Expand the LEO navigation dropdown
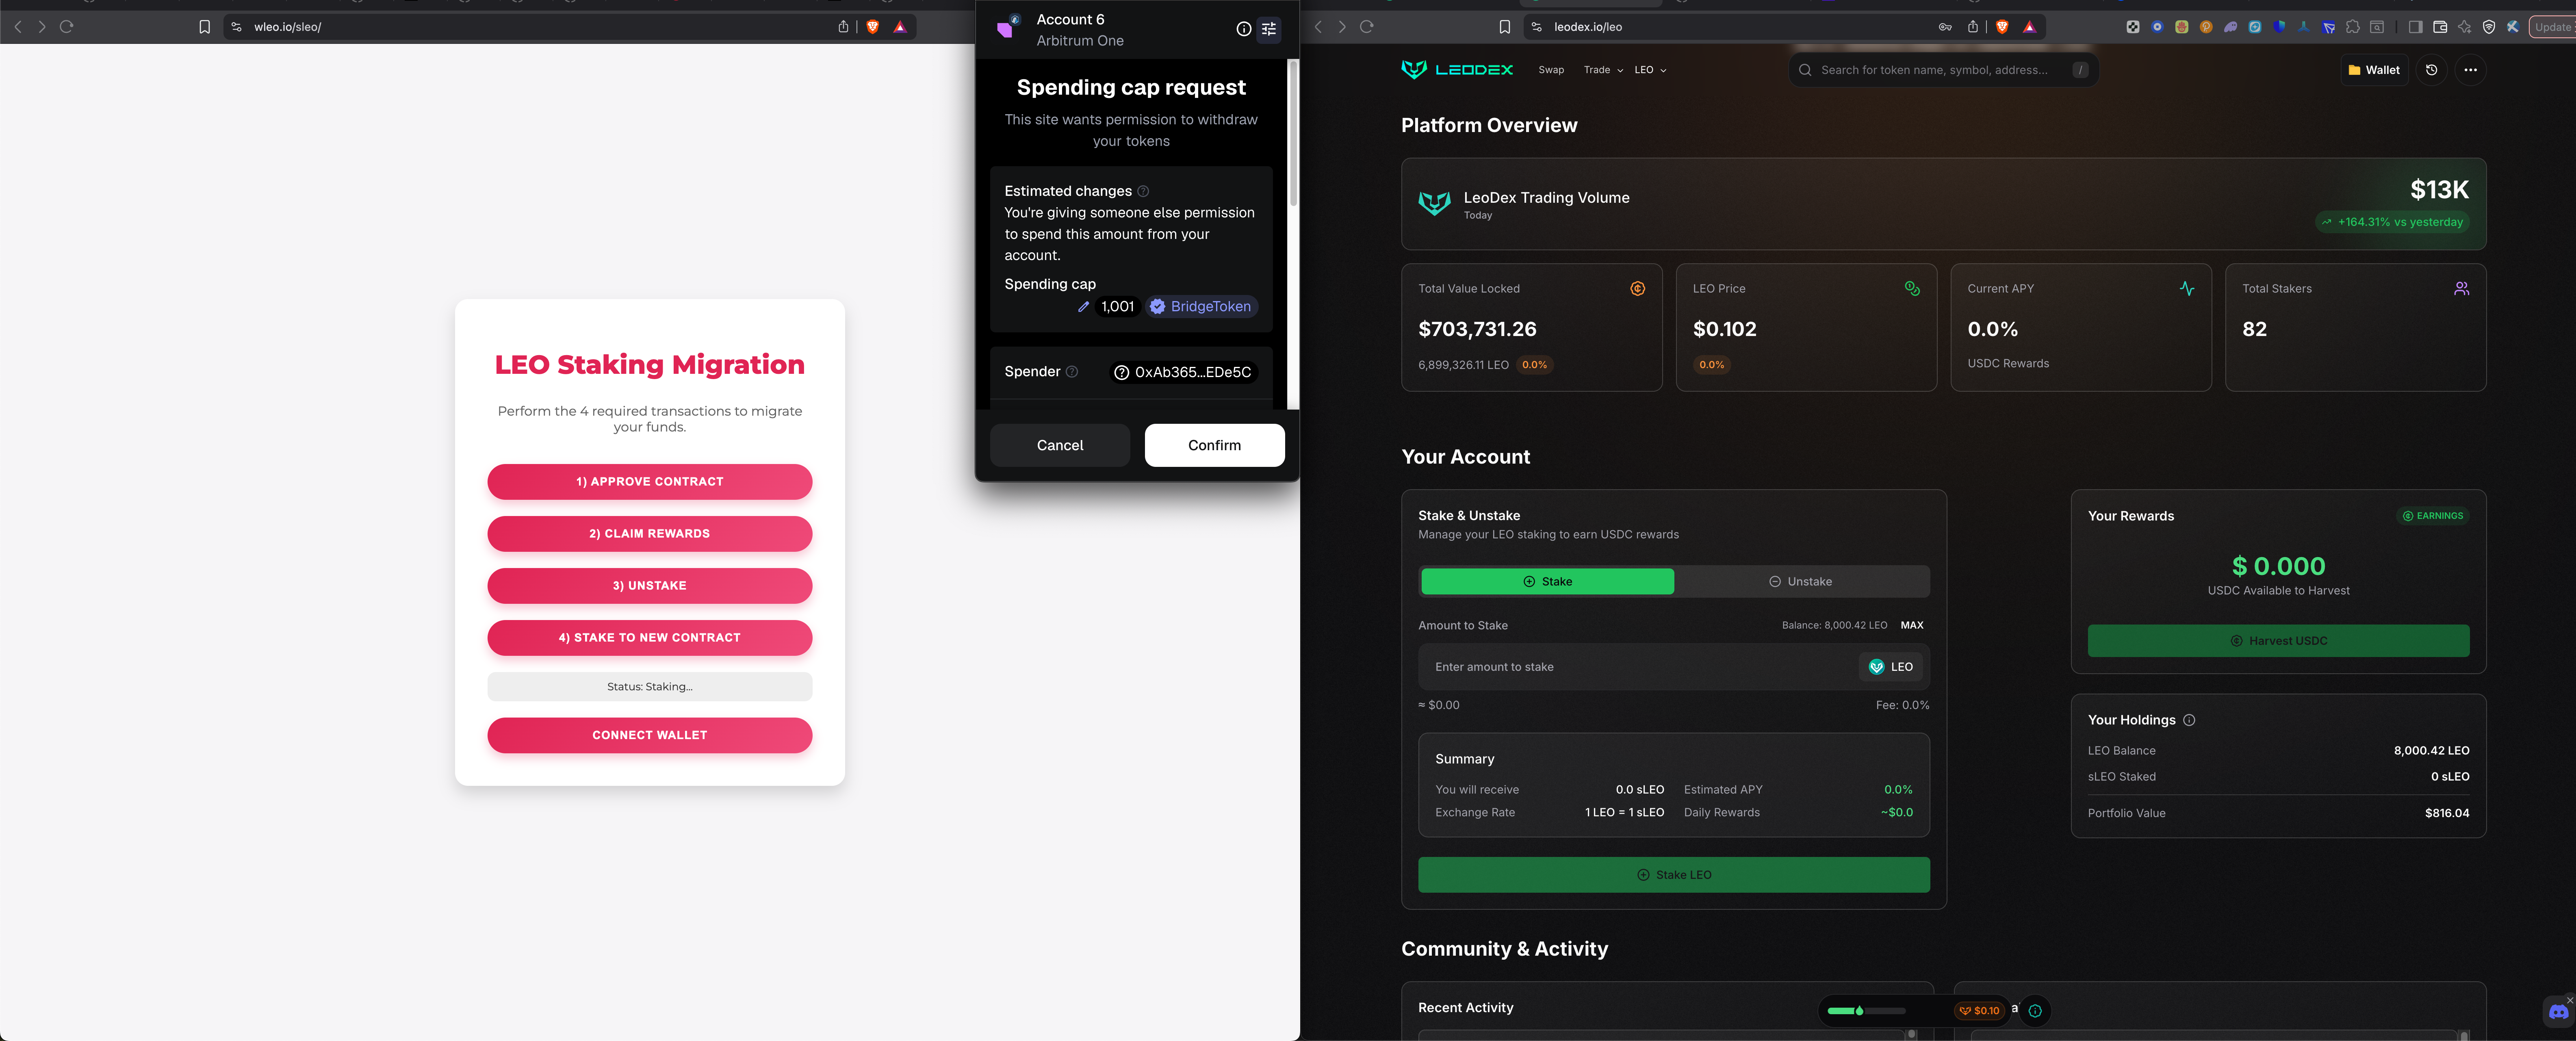The image size is (2576, 1041). pos(1649,70)
